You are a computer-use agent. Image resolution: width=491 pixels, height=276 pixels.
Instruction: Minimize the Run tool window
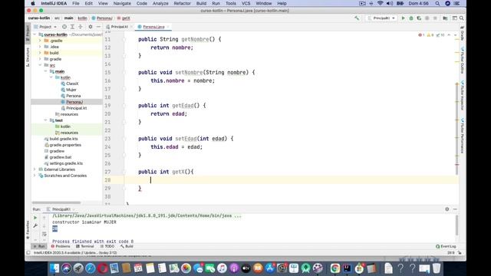[455, 209]
